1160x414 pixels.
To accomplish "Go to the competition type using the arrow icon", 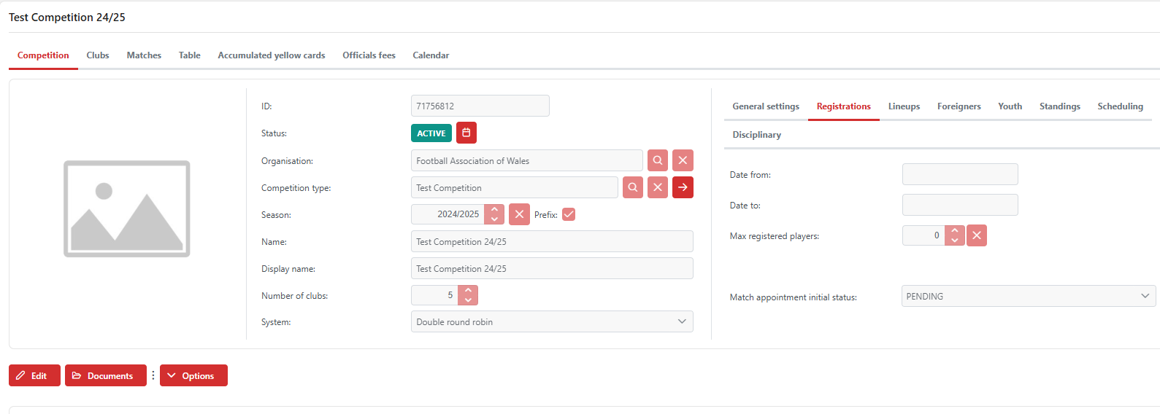I will point(683,187).
